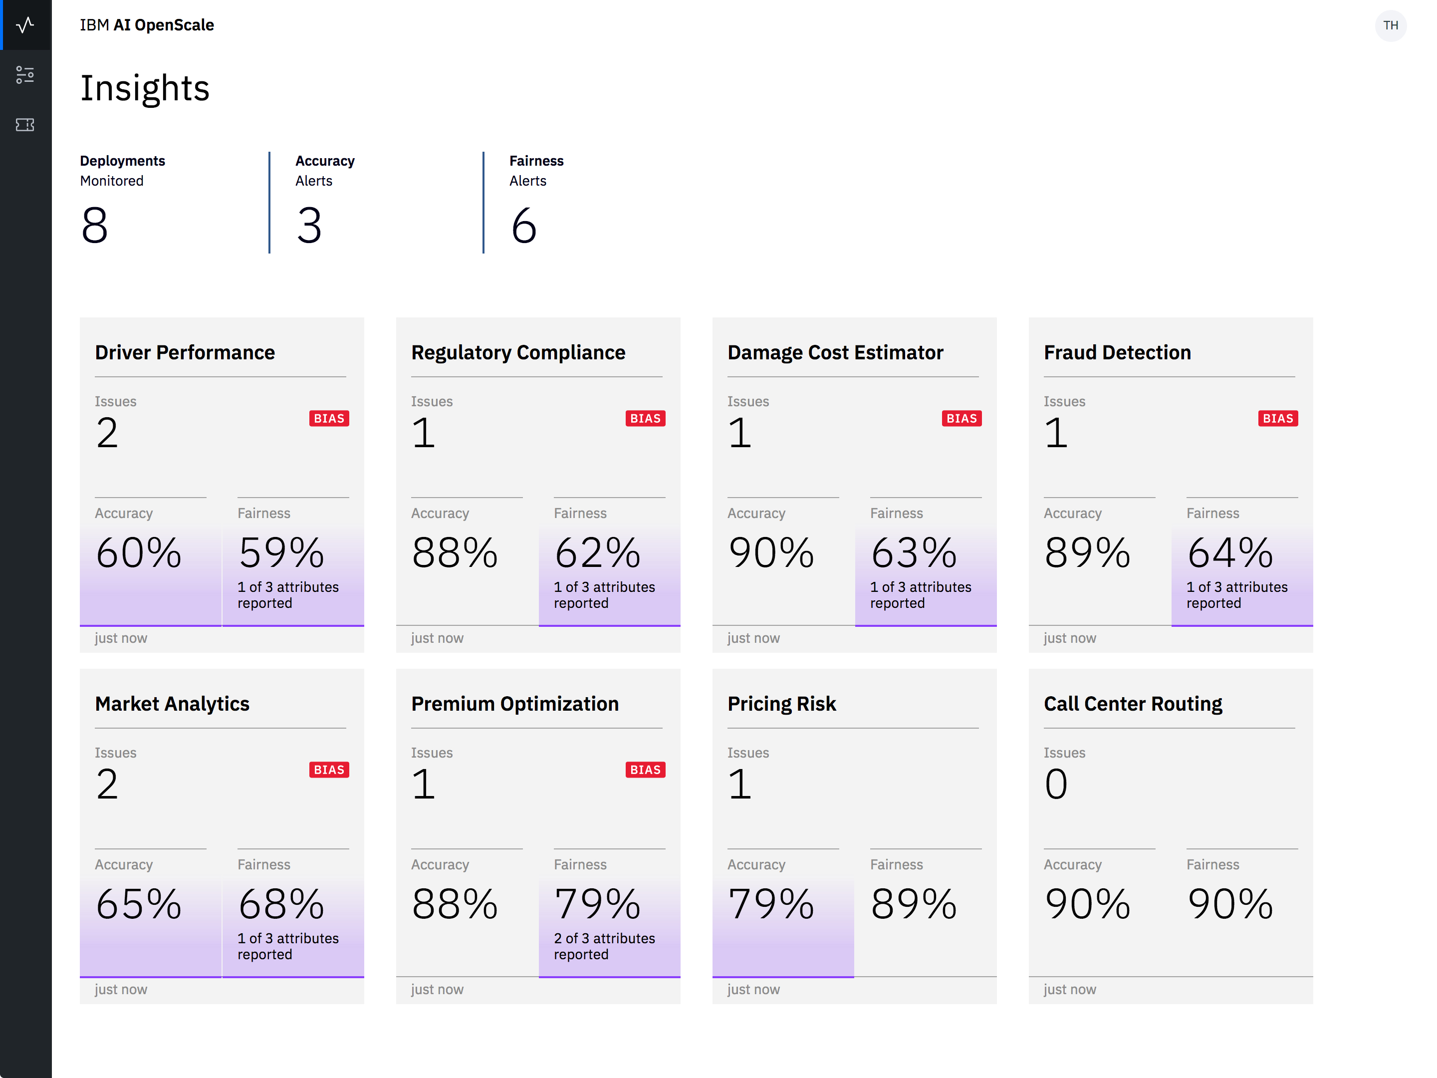The height and width of the screenshot is (1078, 1437).
Task: Click the TH user avatar
Action: pyautogui.click(x=1390, y=25)
